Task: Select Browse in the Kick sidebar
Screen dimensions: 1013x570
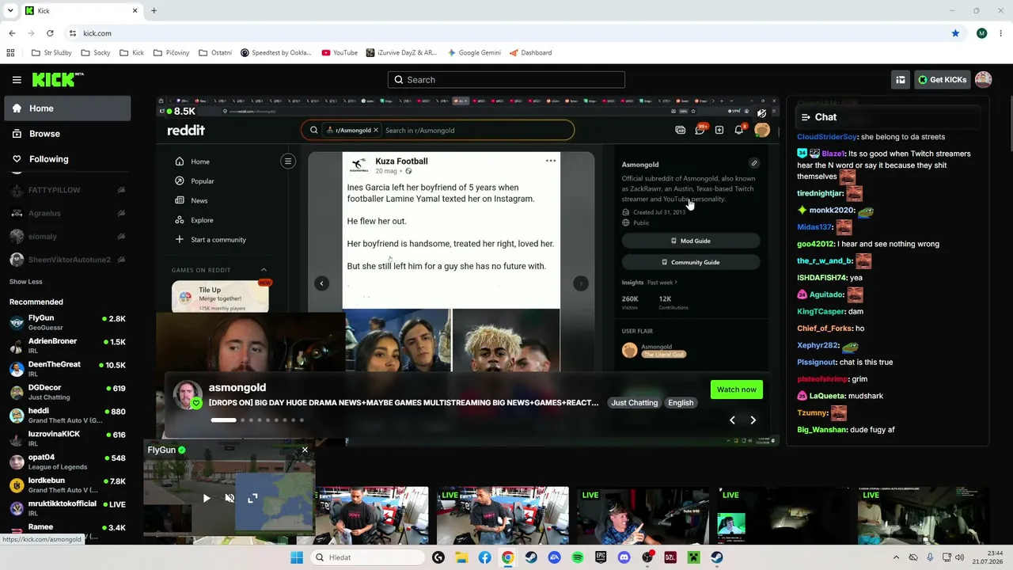Action: click(x=67, y=134)
